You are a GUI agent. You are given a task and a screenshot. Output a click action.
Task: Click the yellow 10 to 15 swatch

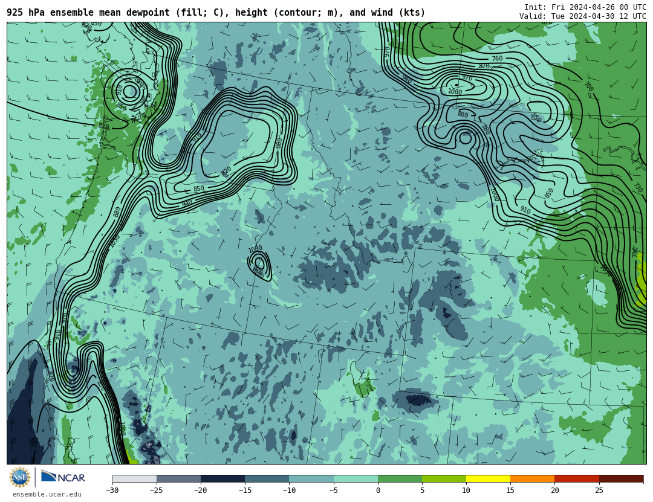[x=488, y=479]
